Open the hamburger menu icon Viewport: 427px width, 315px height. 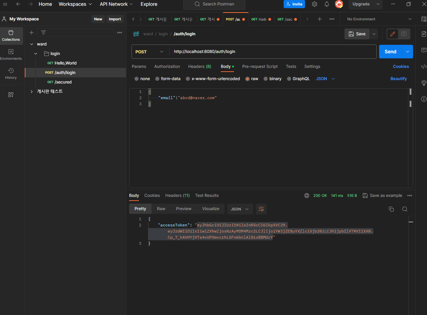[x=5, y=4]
